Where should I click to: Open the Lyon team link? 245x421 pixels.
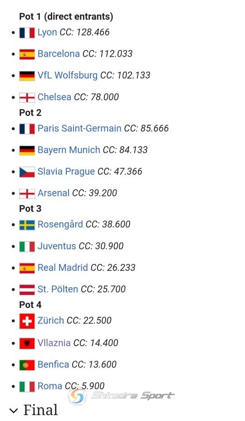point(47,32)
